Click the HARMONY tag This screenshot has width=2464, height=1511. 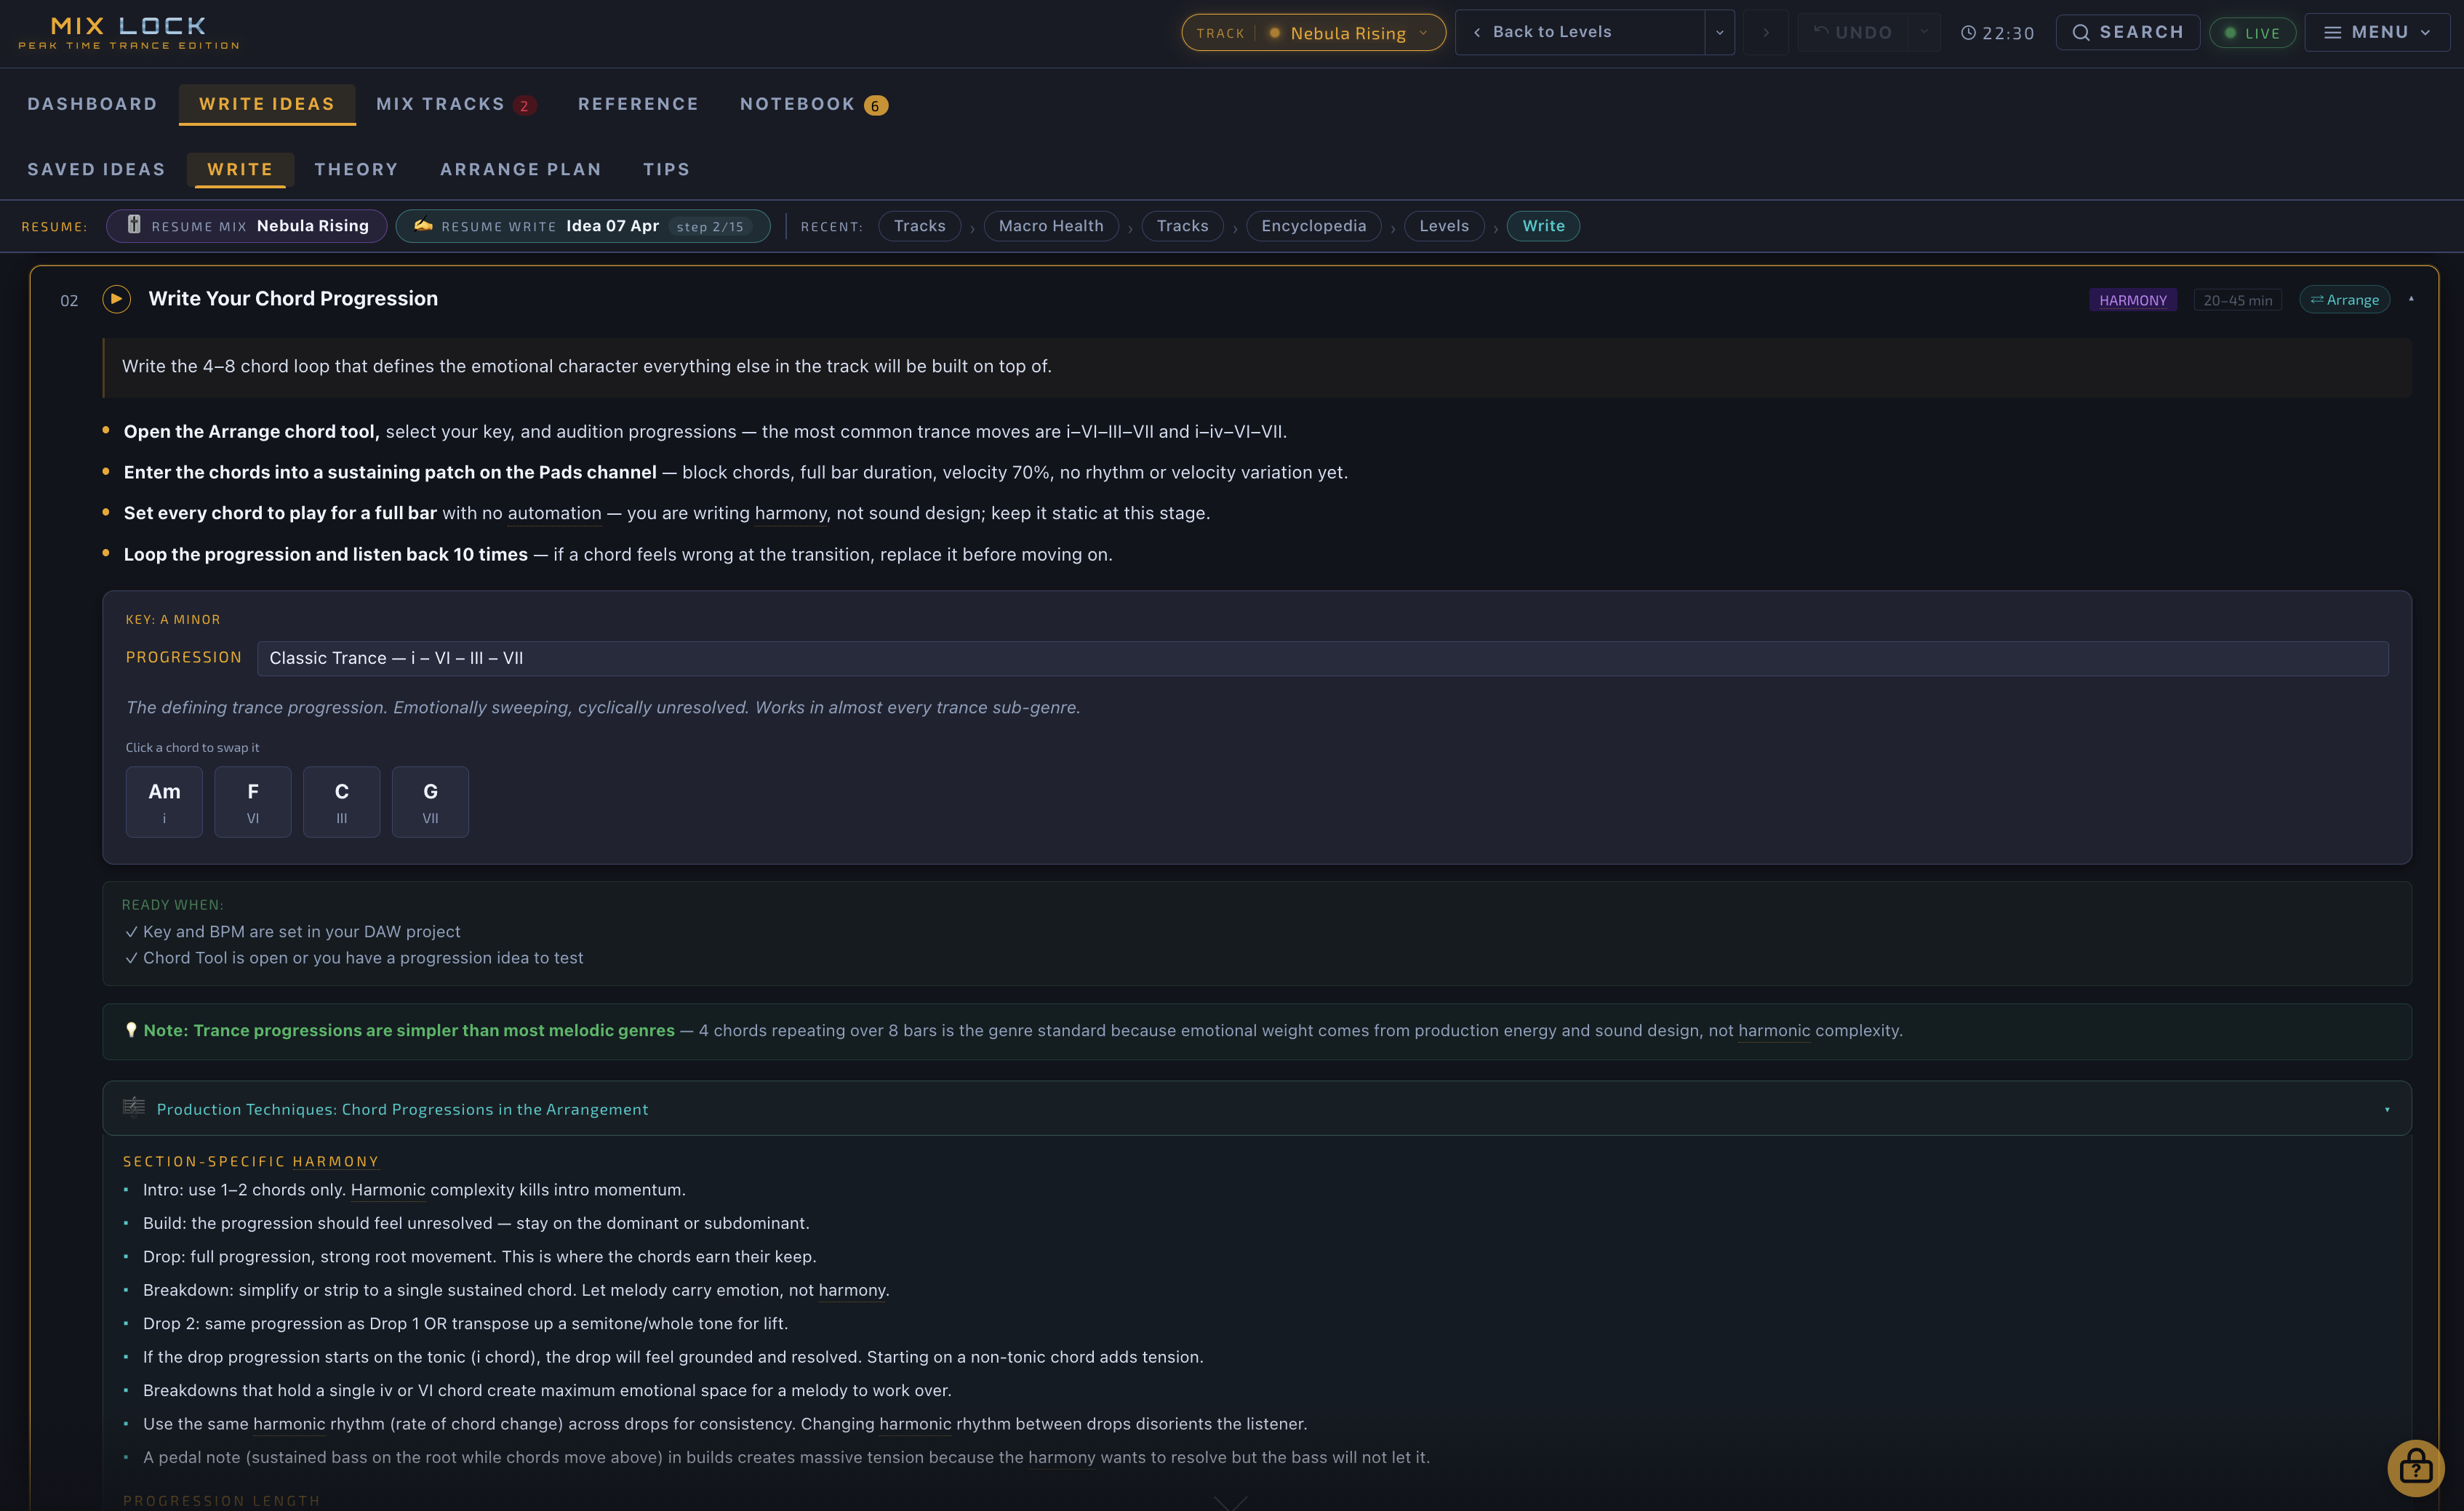(x=2133, y=300)
